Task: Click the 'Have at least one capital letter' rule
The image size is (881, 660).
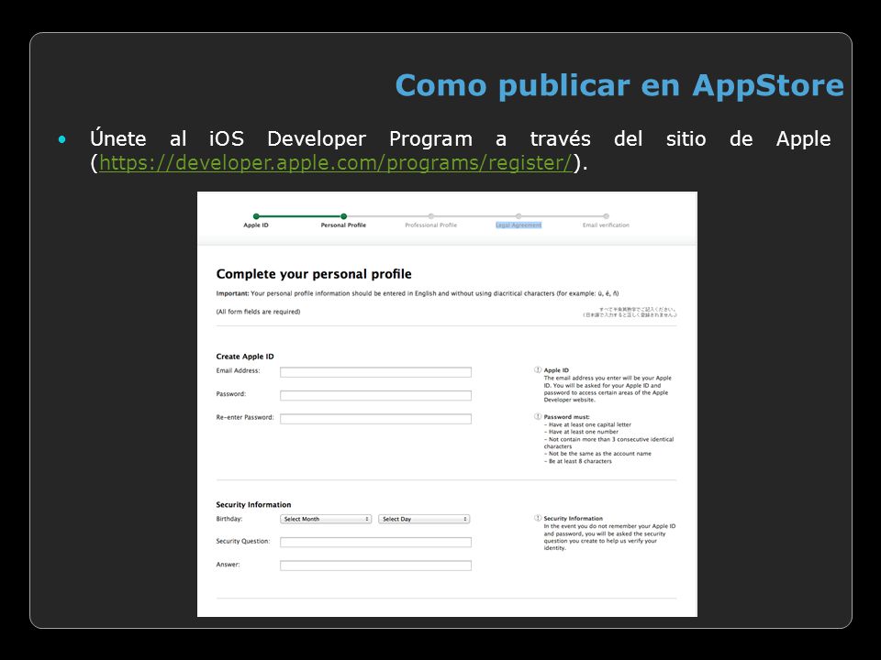Action: pos(587,424)
